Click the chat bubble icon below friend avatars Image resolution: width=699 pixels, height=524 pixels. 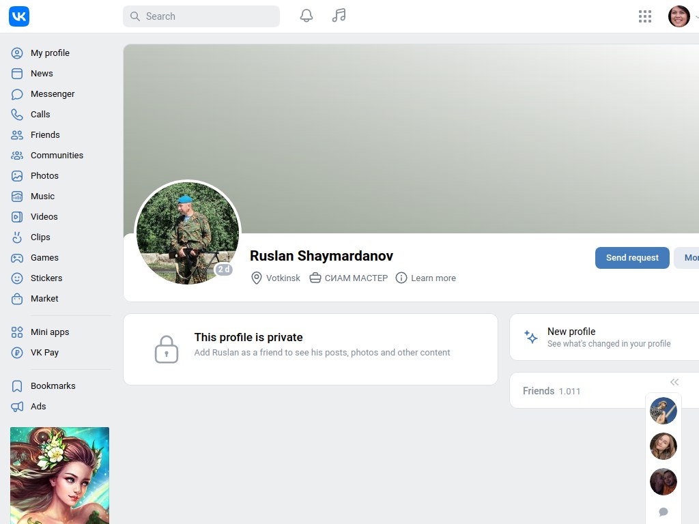[663, 512]
